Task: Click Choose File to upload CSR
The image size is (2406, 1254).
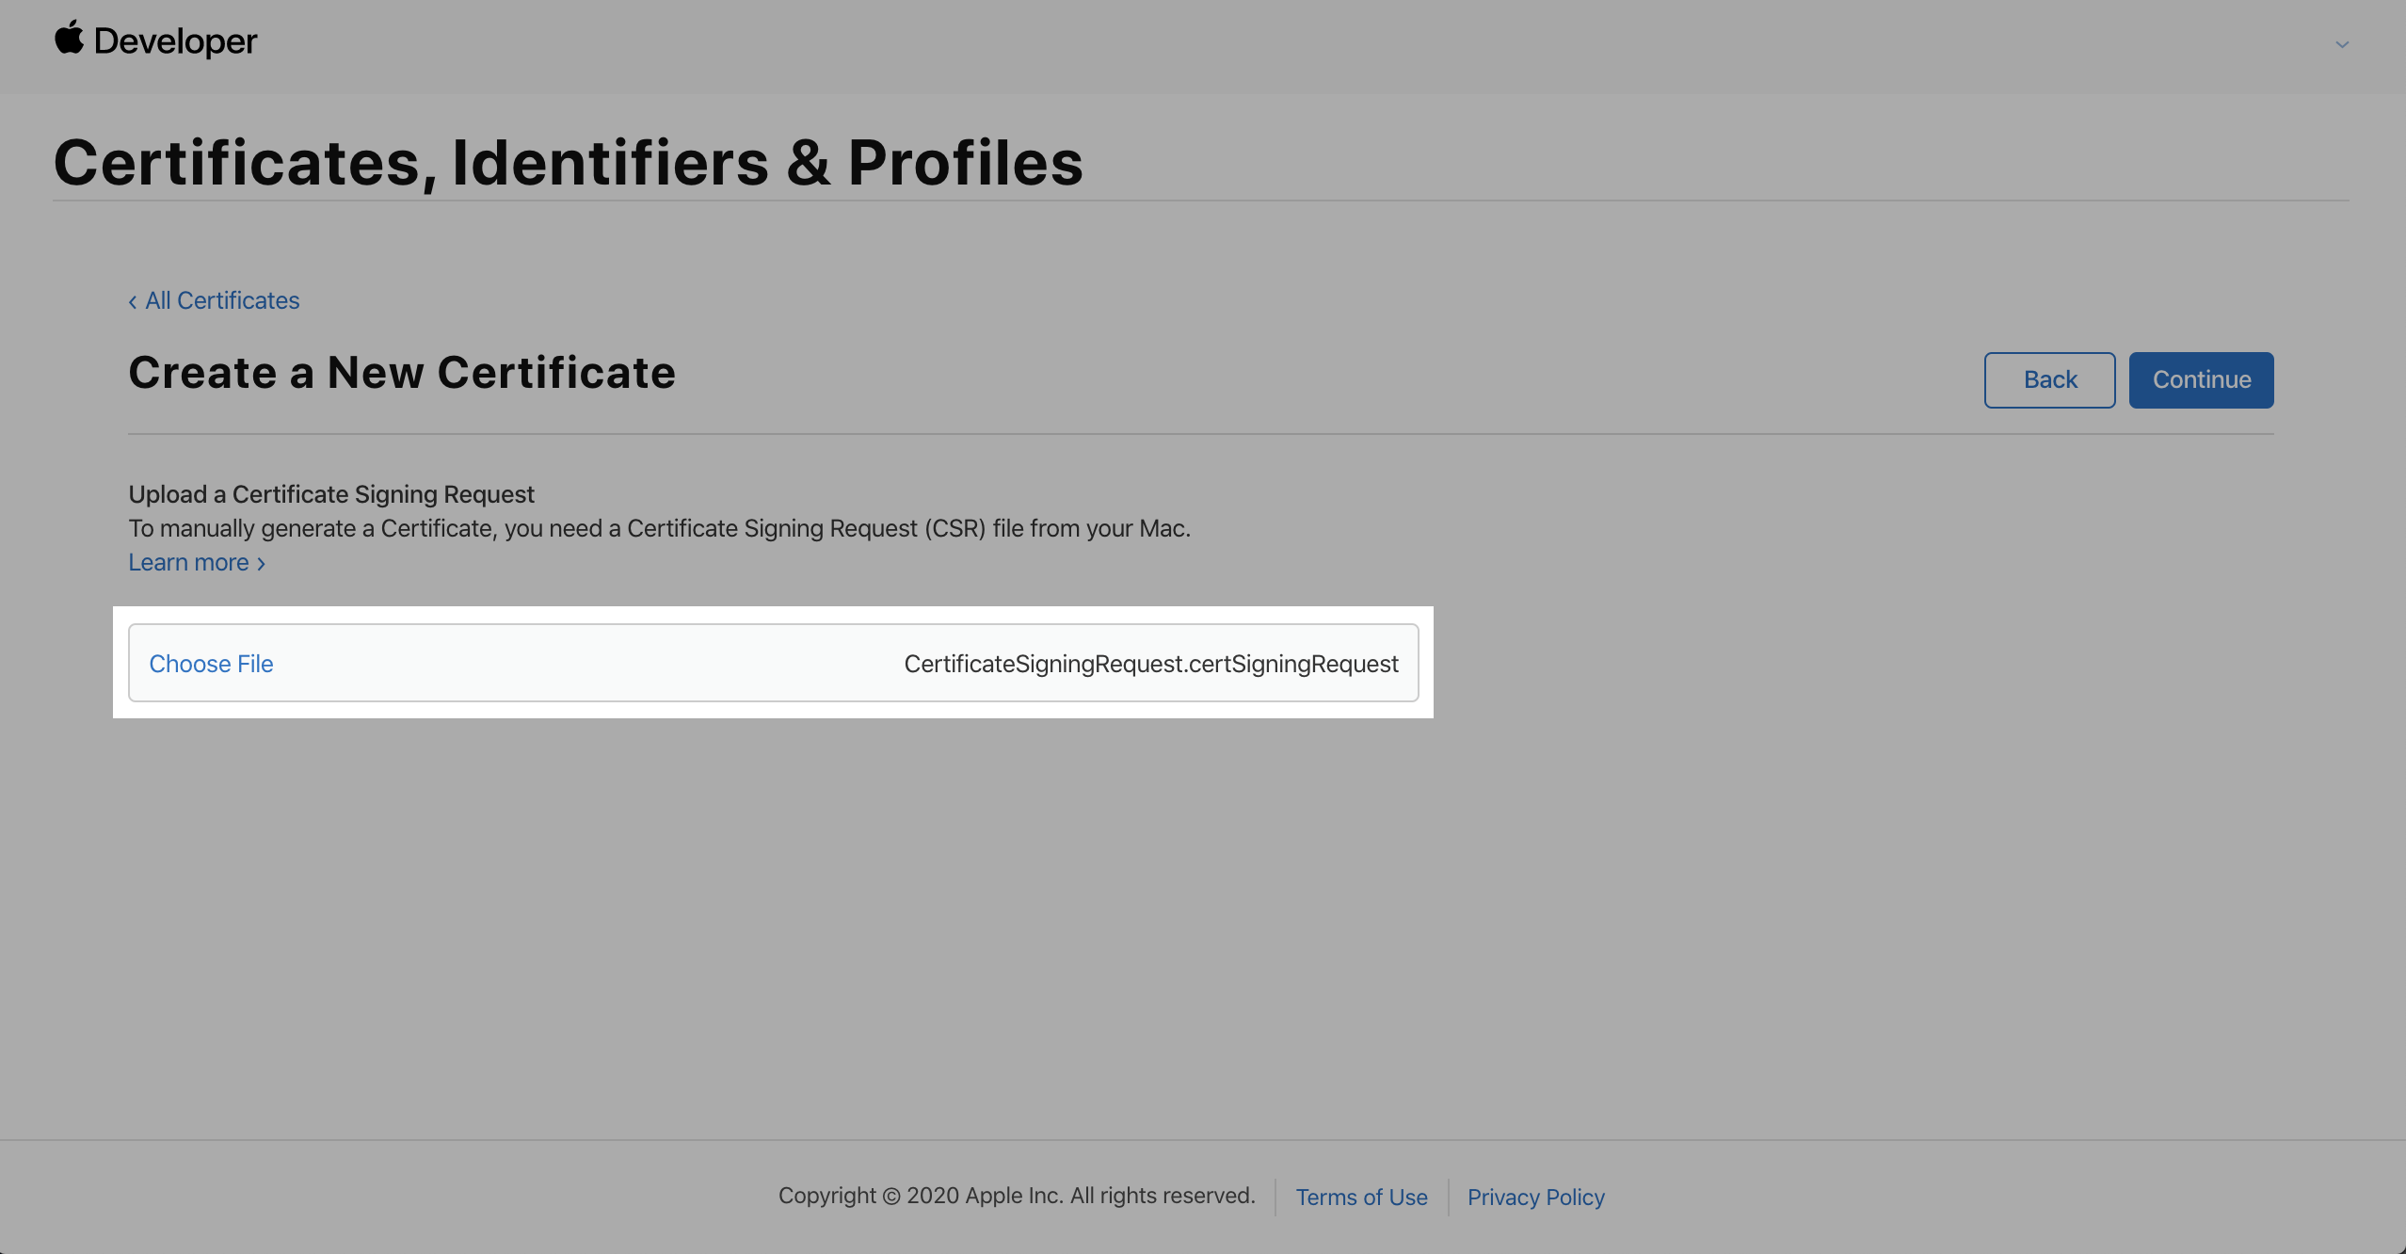Action: 211,664
